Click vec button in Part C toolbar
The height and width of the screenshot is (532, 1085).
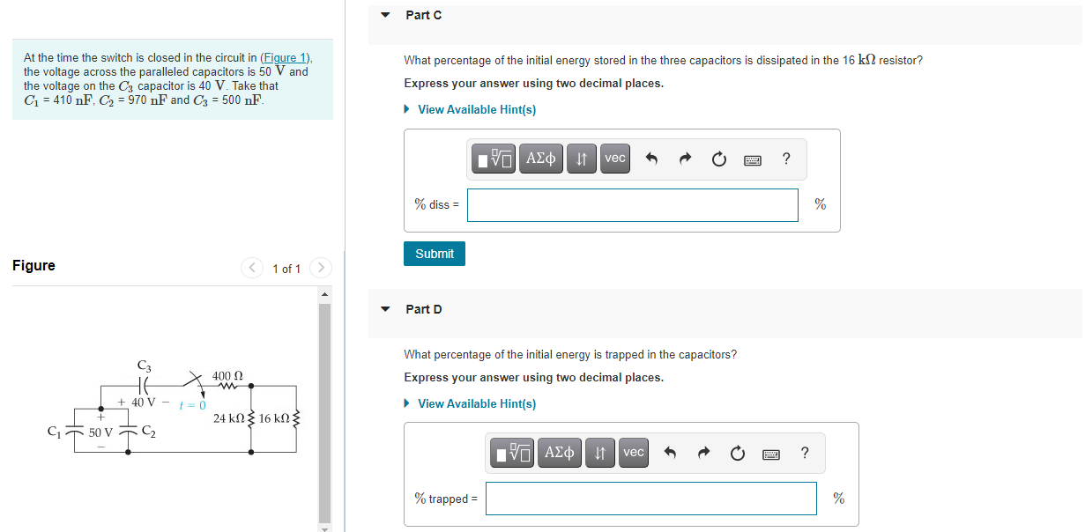click(x=615, y=159)
